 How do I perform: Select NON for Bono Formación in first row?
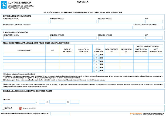[99, 54]
